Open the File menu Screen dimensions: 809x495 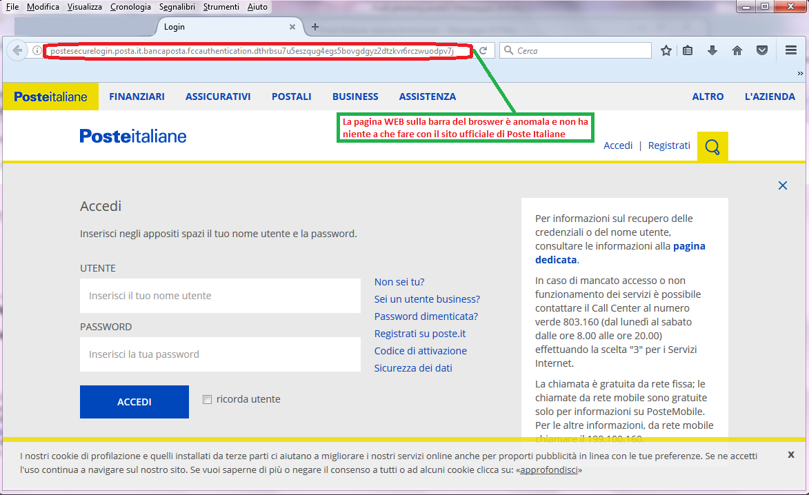pyautogui.click(x=12, y=7)
